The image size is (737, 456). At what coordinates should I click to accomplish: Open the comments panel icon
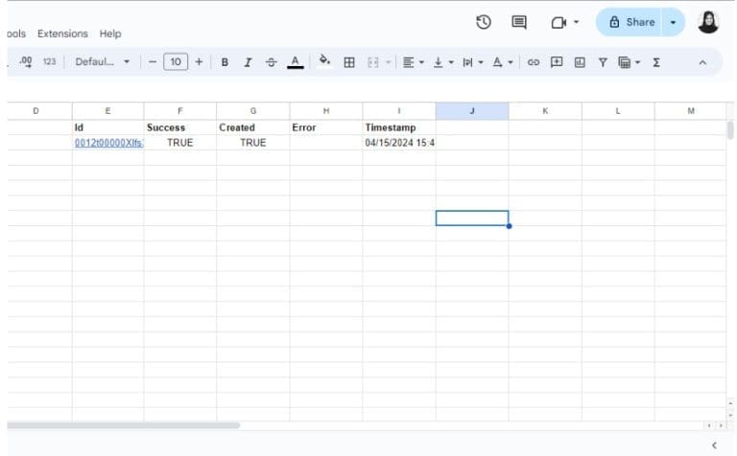point(519,22)
